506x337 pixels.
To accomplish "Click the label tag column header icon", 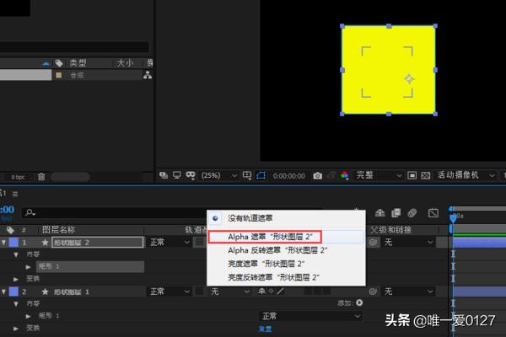I will (10, 230).
